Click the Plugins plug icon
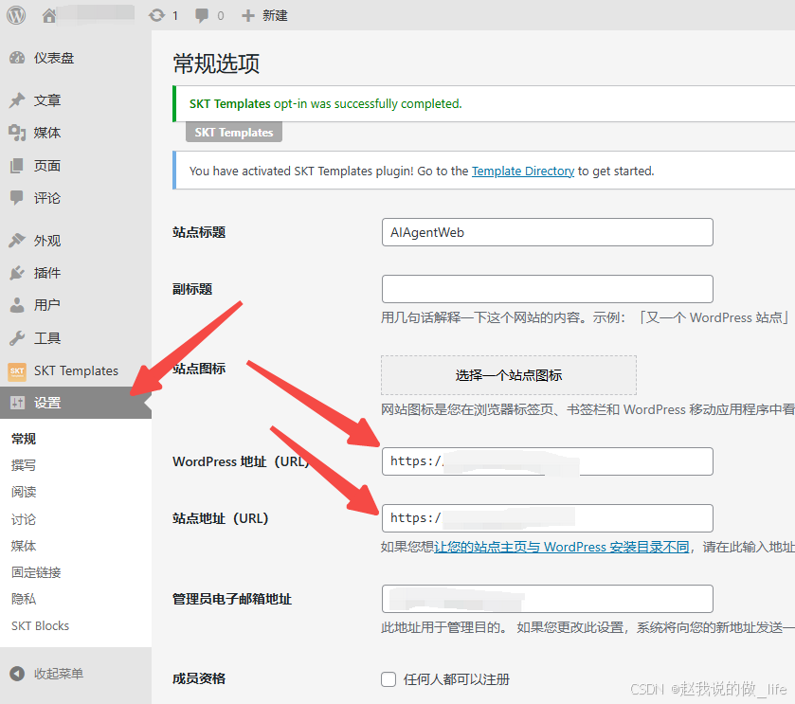 coord(17,273)
